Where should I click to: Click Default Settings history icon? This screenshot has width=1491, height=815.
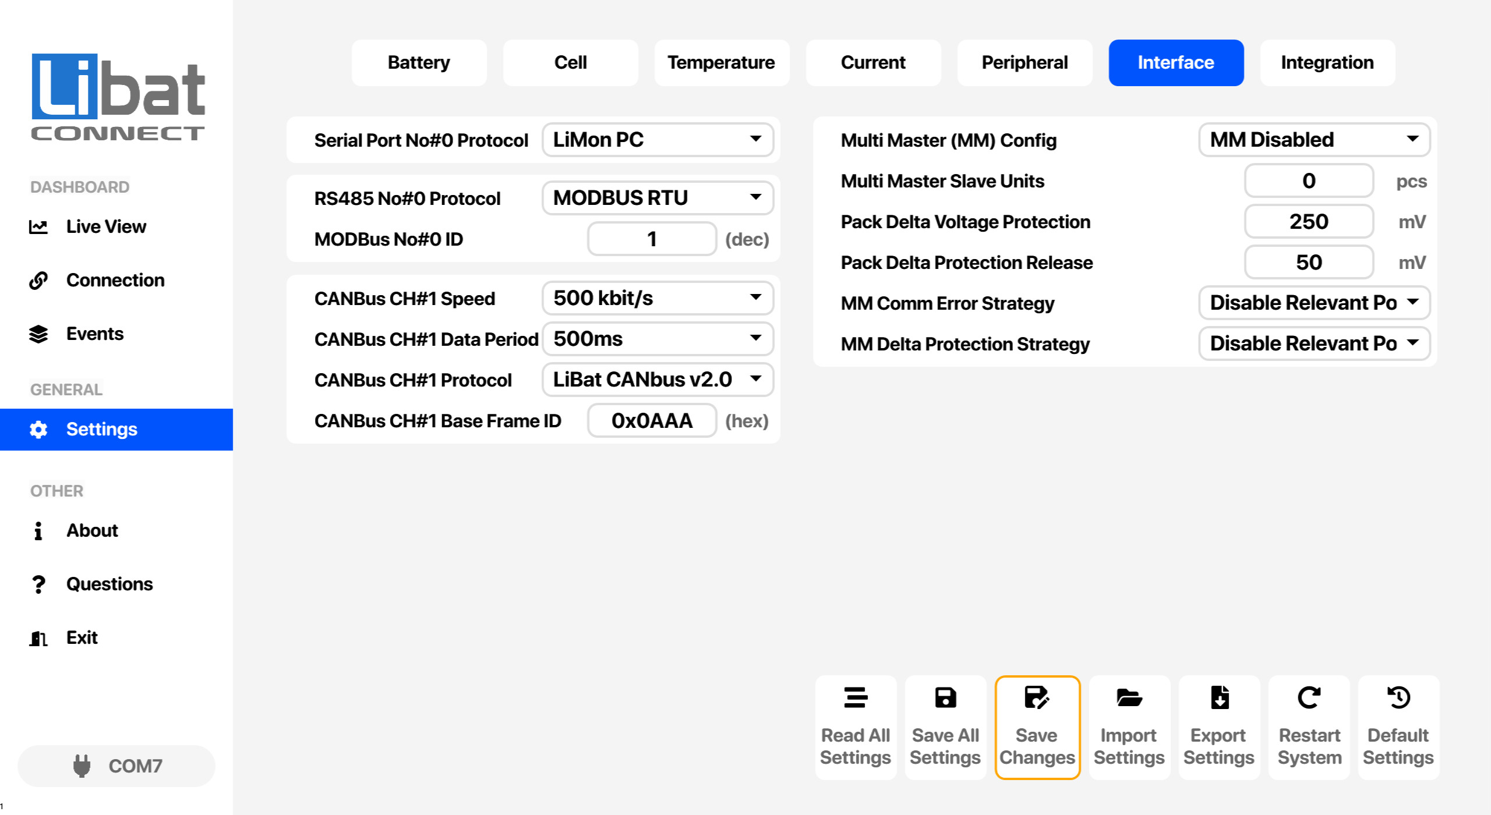coord(1398,697)
